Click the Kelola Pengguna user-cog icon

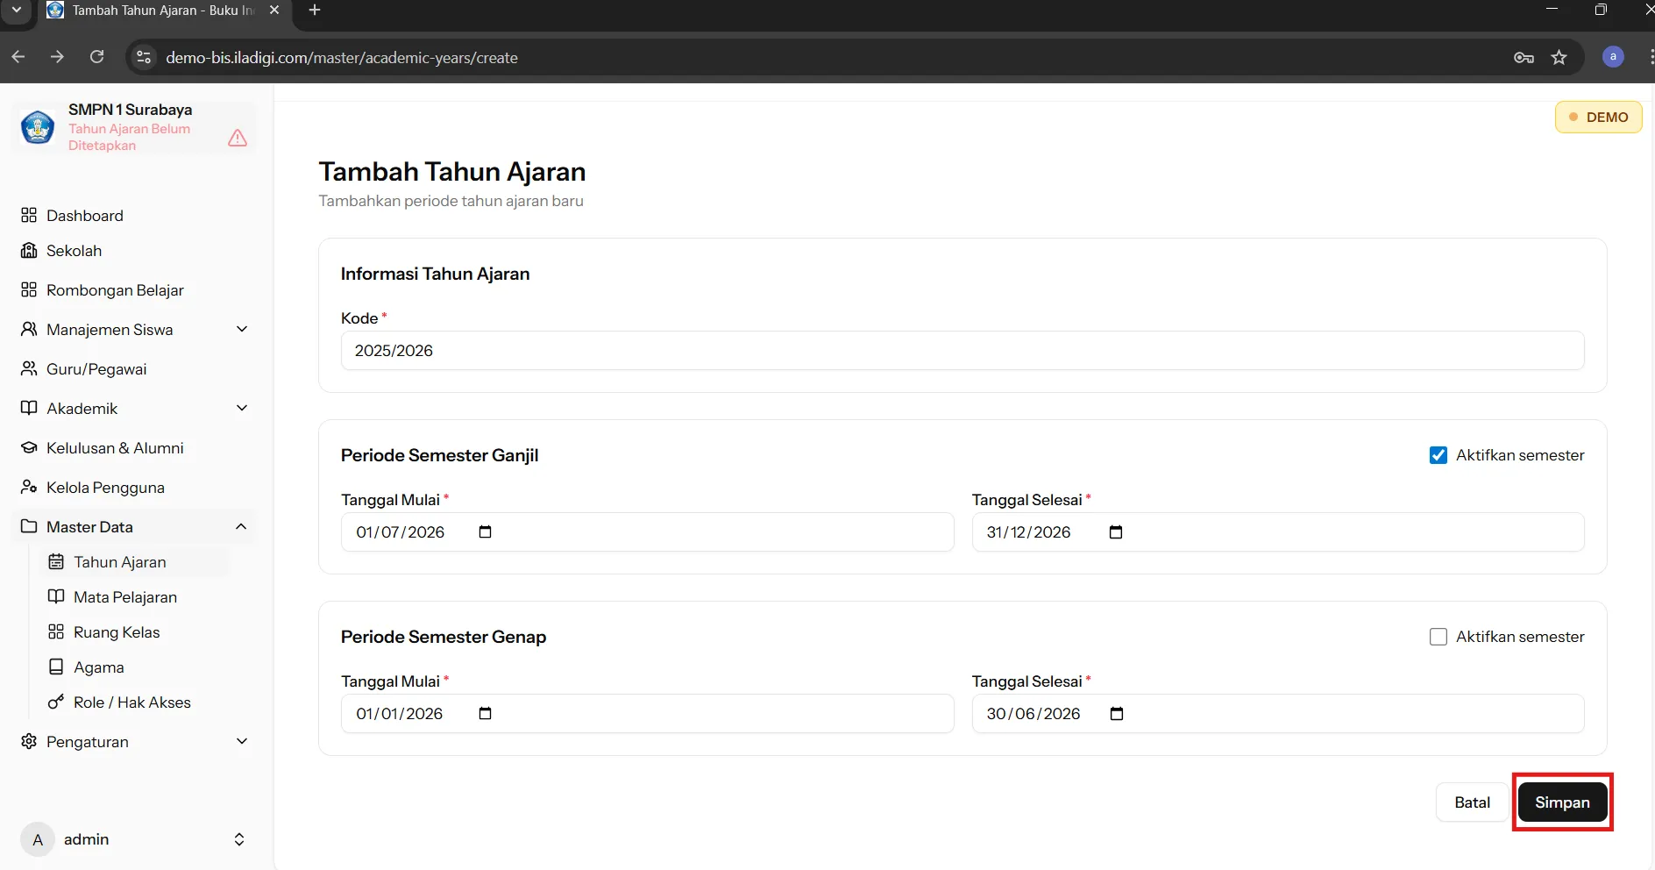[x=29, y=487]
